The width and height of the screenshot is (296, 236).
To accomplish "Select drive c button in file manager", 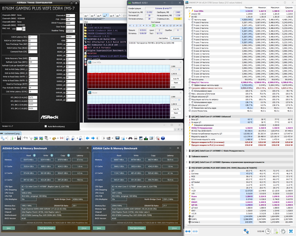I will coord(87,15).
